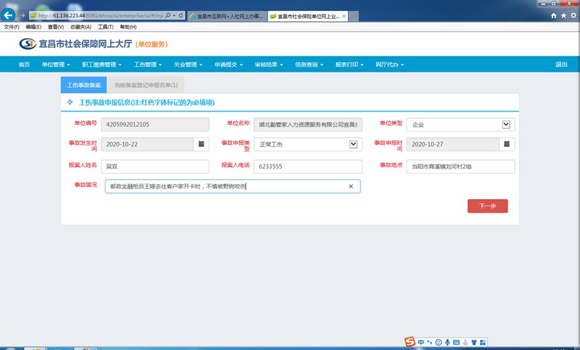The width and height of the screenshot is (580, 350).
Task: Open the browser home icon
Action: [x=553, y=15]
